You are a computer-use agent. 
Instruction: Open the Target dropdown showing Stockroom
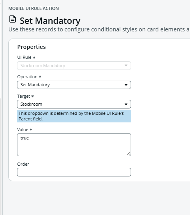point(74,104)
